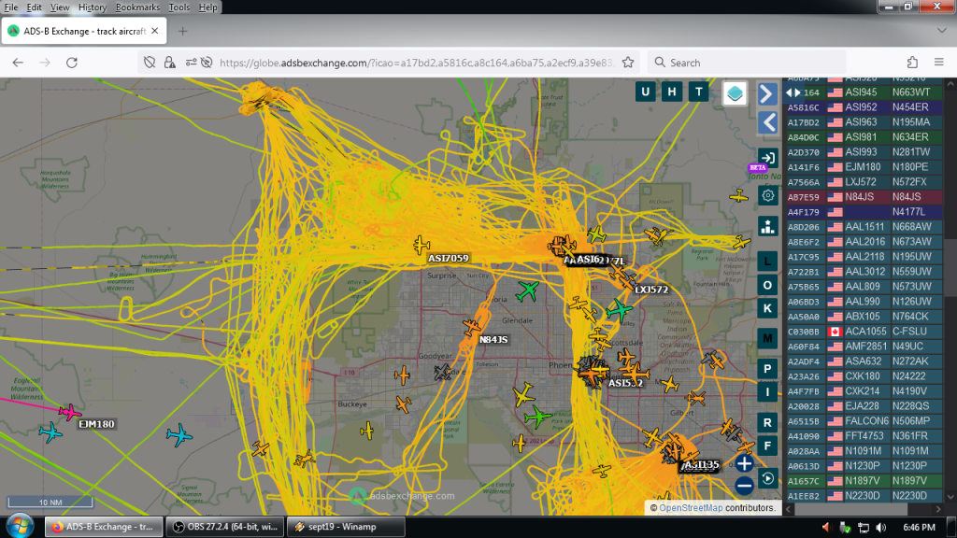Click the browser Back arrow
957x538 pixels.
click(x=18, y=63)
